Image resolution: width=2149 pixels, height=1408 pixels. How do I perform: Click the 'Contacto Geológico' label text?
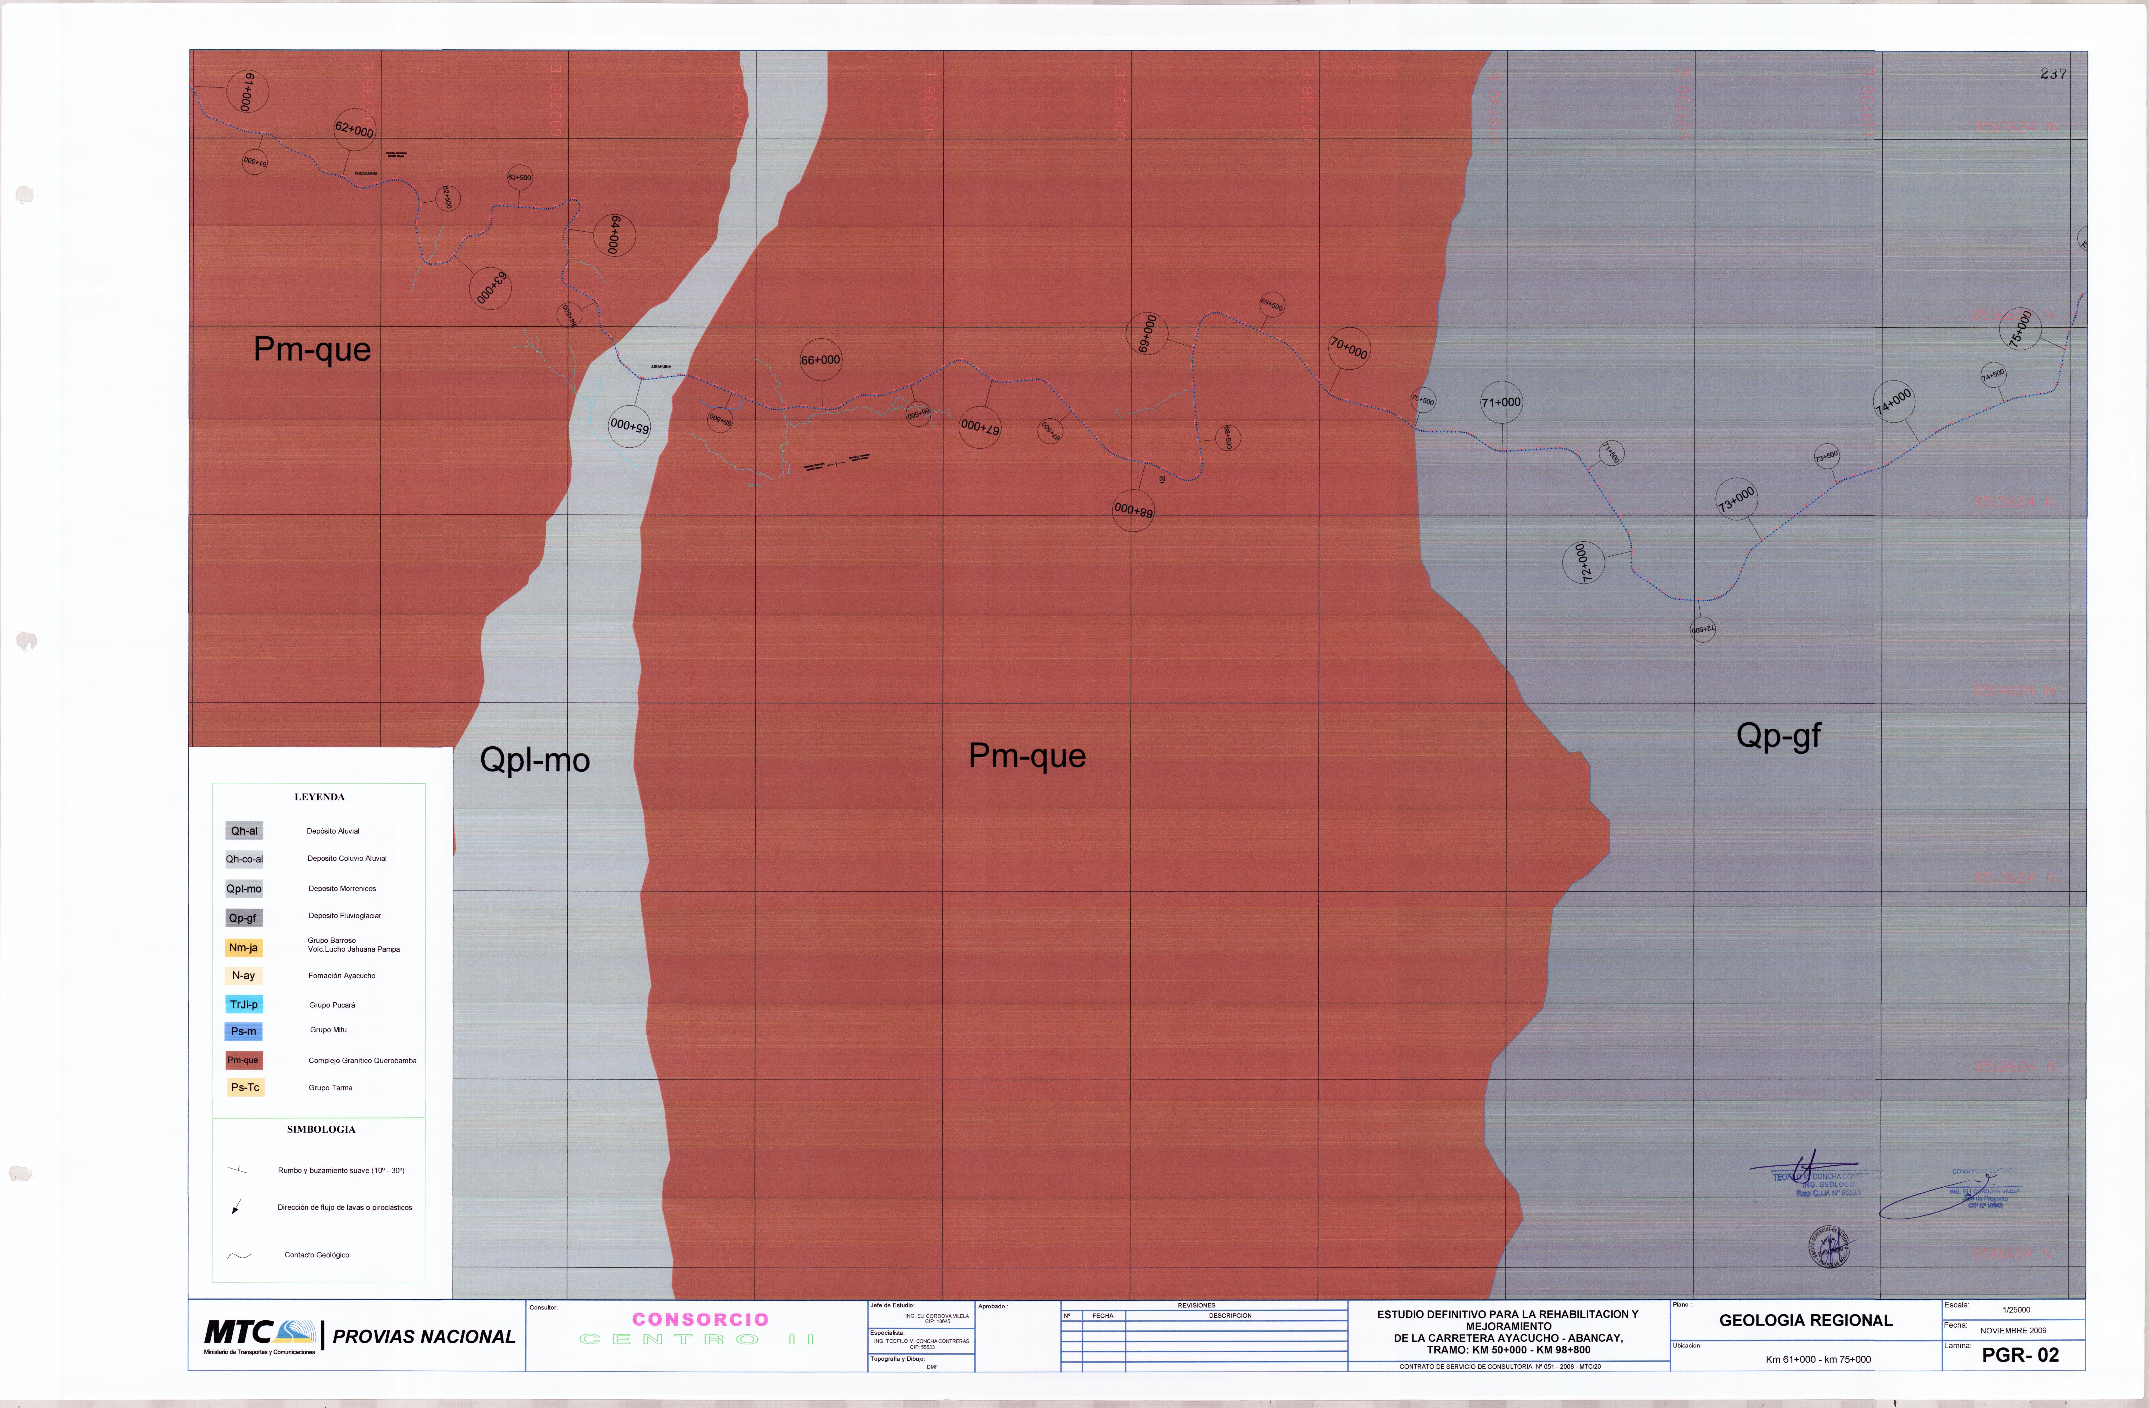(x=317, y=1256)
